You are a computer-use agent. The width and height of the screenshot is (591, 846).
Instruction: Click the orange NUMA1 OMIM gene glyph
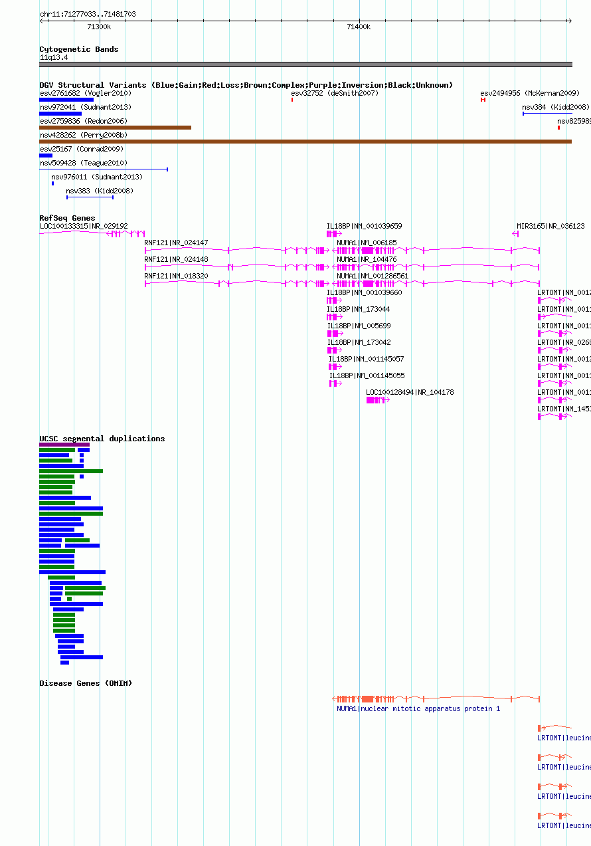(x=436, y=699)
